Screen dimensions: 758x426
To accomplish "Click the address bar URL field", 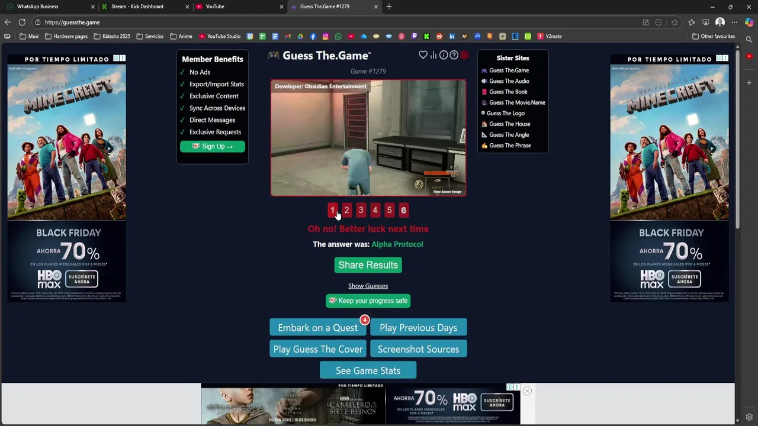I will pyautogui.click(x=338, y=22).
